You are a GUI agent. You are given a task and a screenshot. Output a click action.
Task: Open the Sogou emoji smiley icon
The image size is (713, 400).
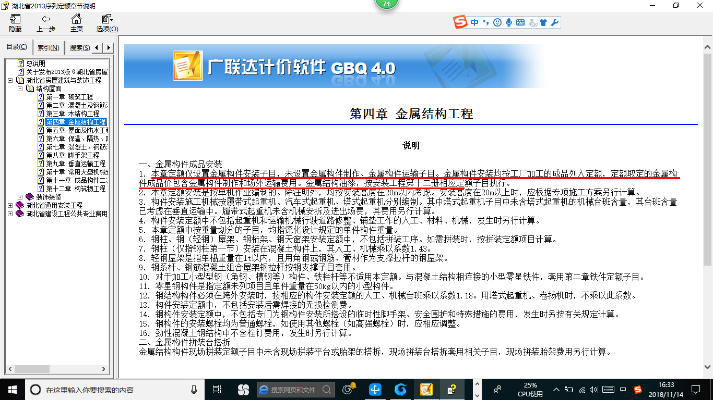click(x=497, y=22)
